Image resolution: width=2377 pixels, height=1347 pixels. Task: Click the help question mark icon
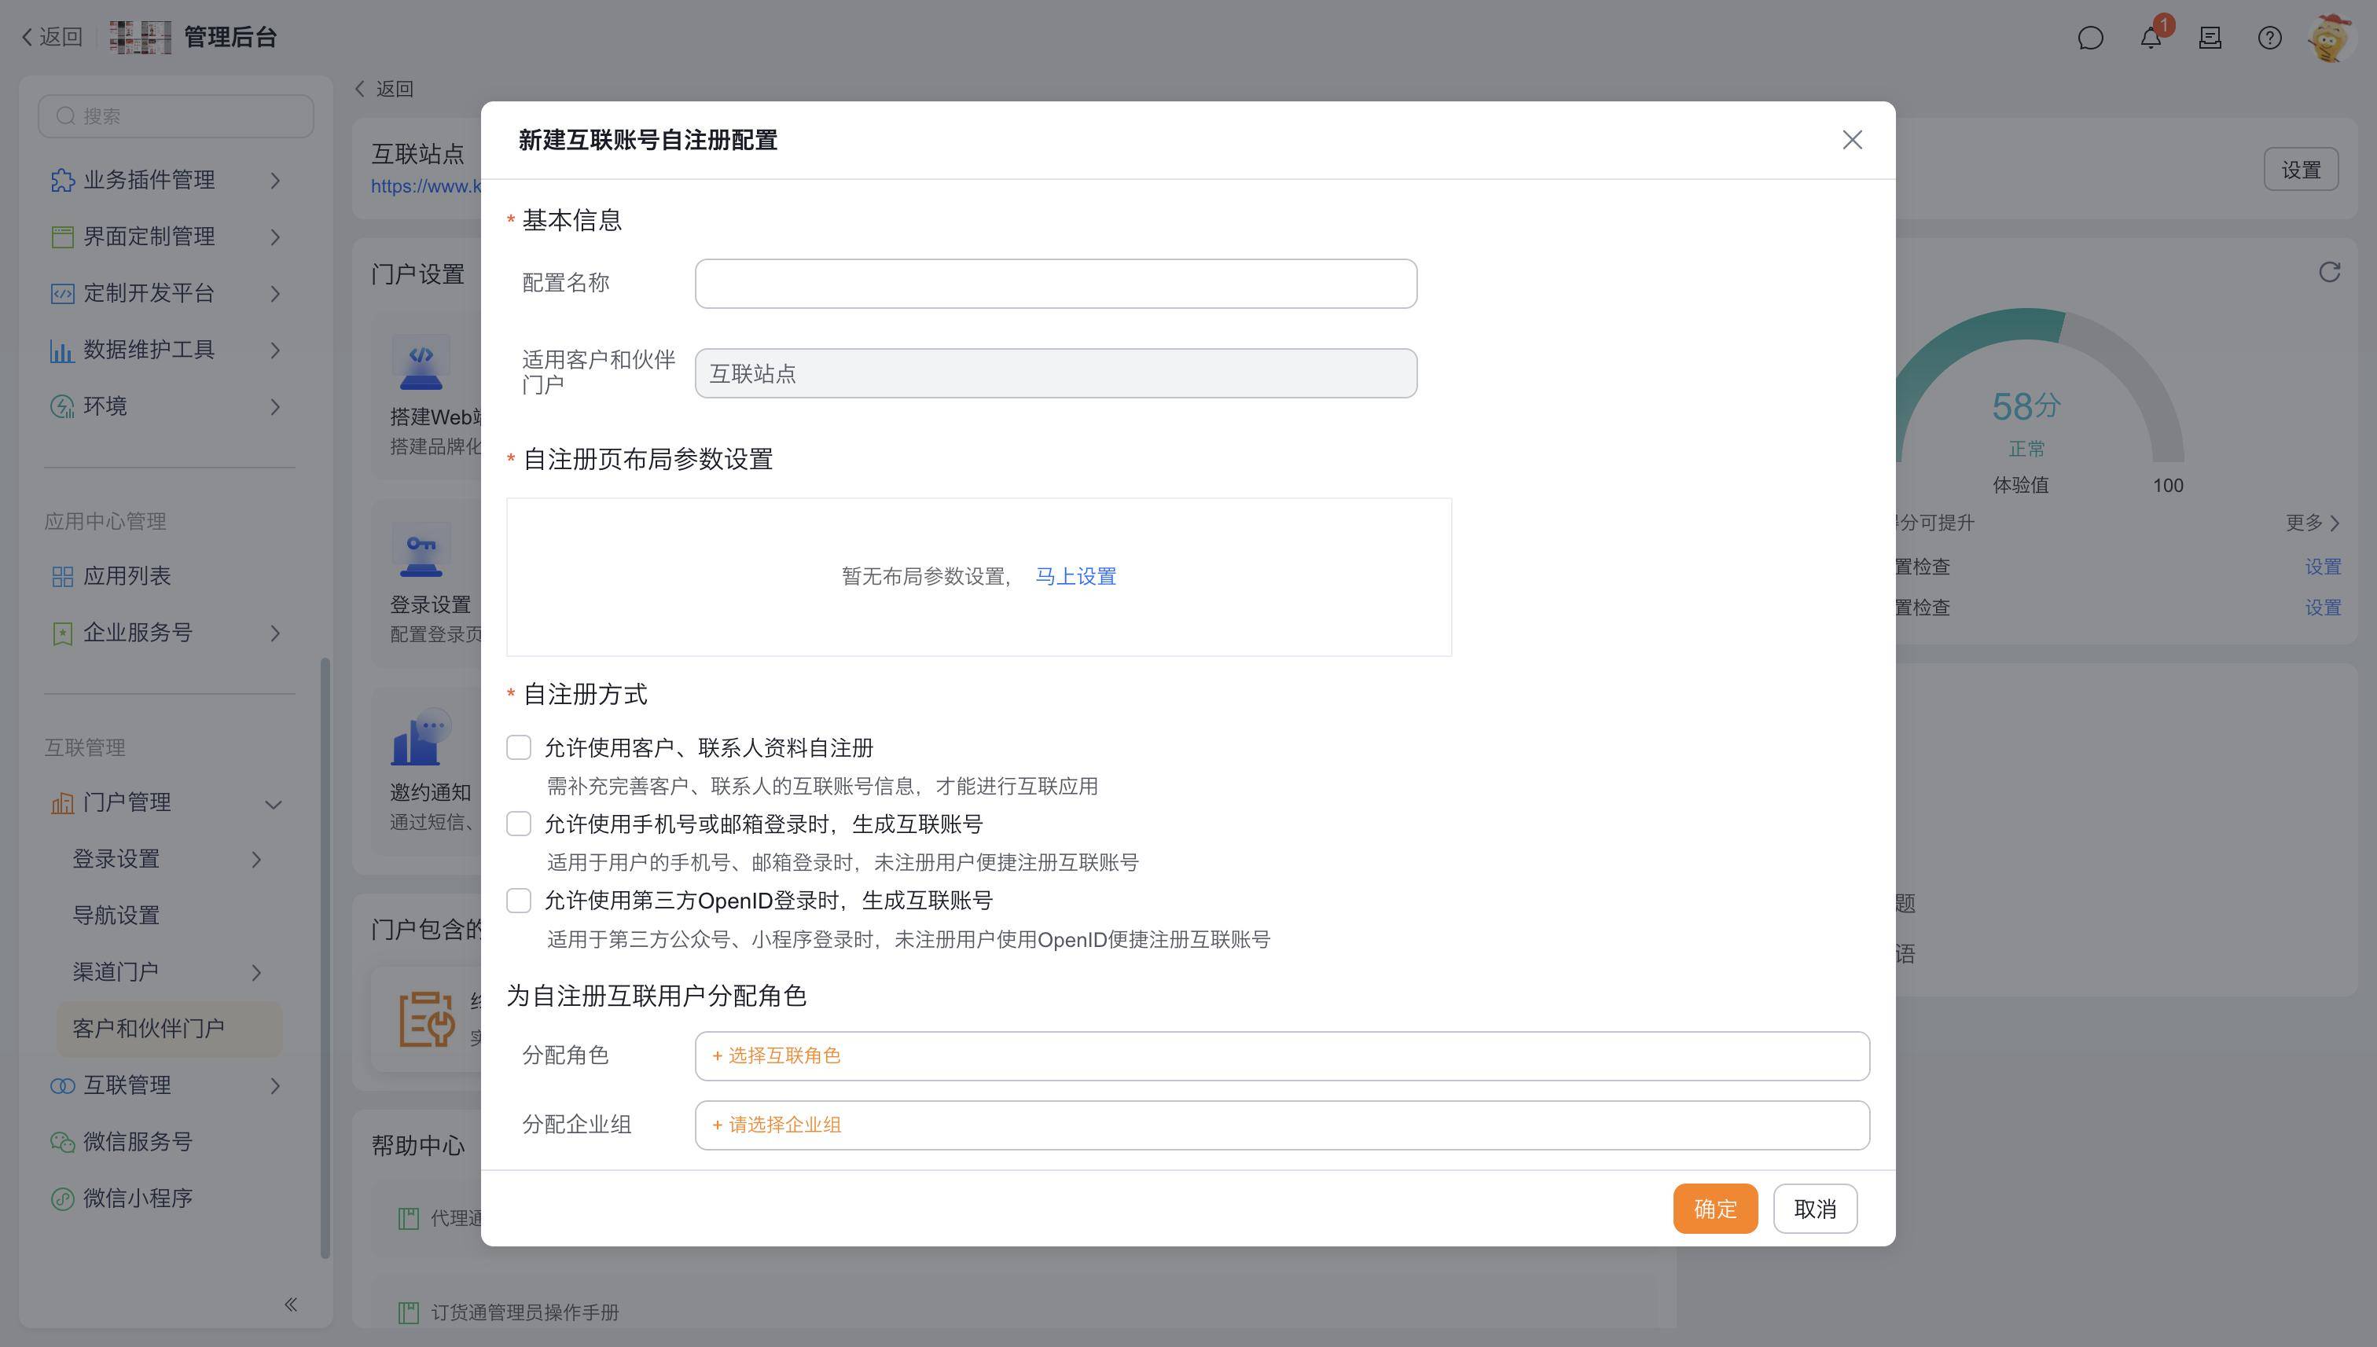(x=2269, y=38)
